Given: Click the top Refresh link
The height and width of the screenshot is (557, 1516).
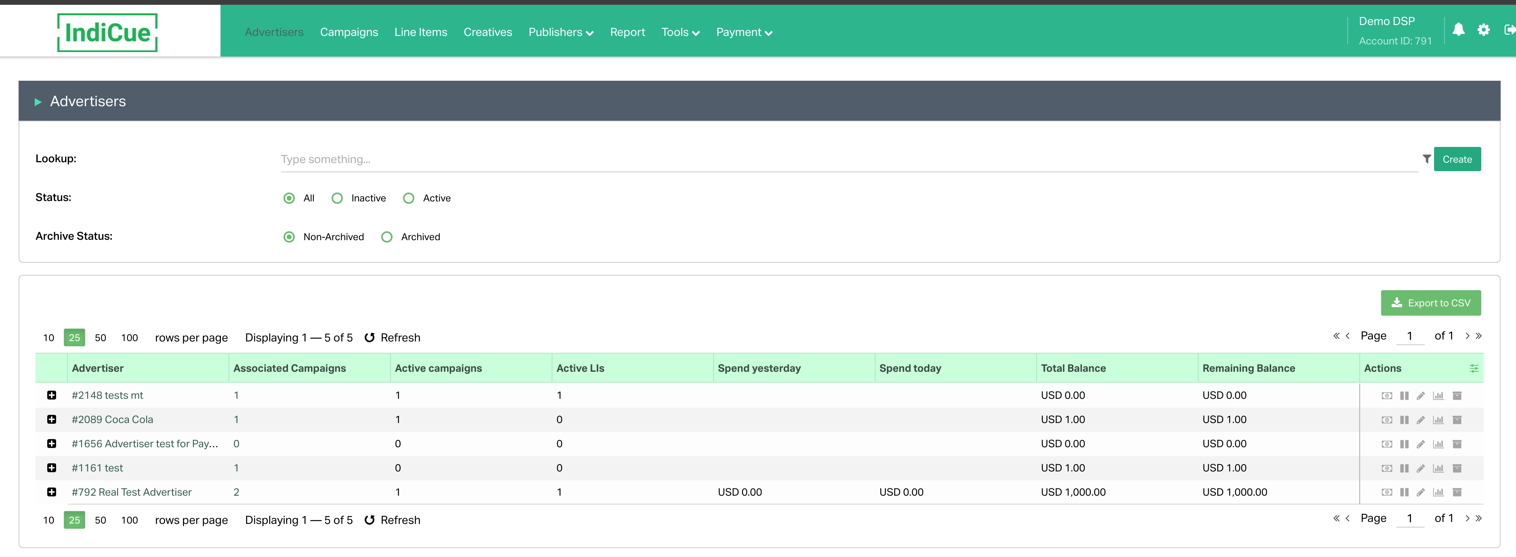Looking at the screenshot, I should click(393, 337).
